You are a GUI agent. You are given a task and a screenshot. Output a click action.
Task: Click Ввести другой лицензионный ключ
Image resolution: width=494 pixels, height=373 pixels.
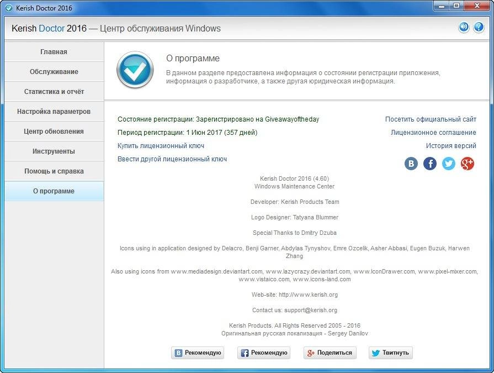(x=172, y=159)
